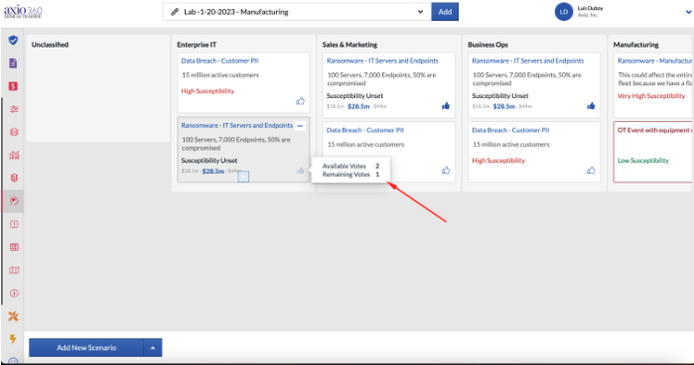
Task: Click the Add New Scenario button
Action: coord(86,348)
